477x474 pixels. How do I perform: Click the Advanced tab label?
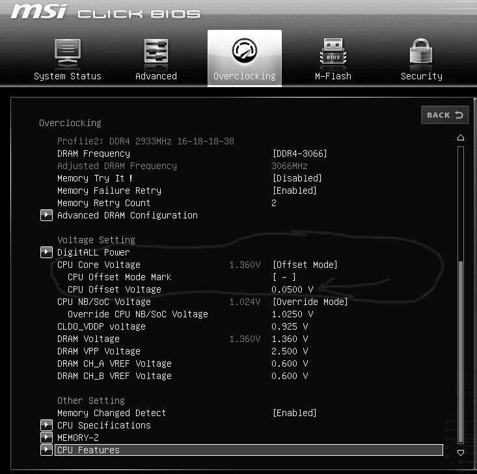click(156, 76)
